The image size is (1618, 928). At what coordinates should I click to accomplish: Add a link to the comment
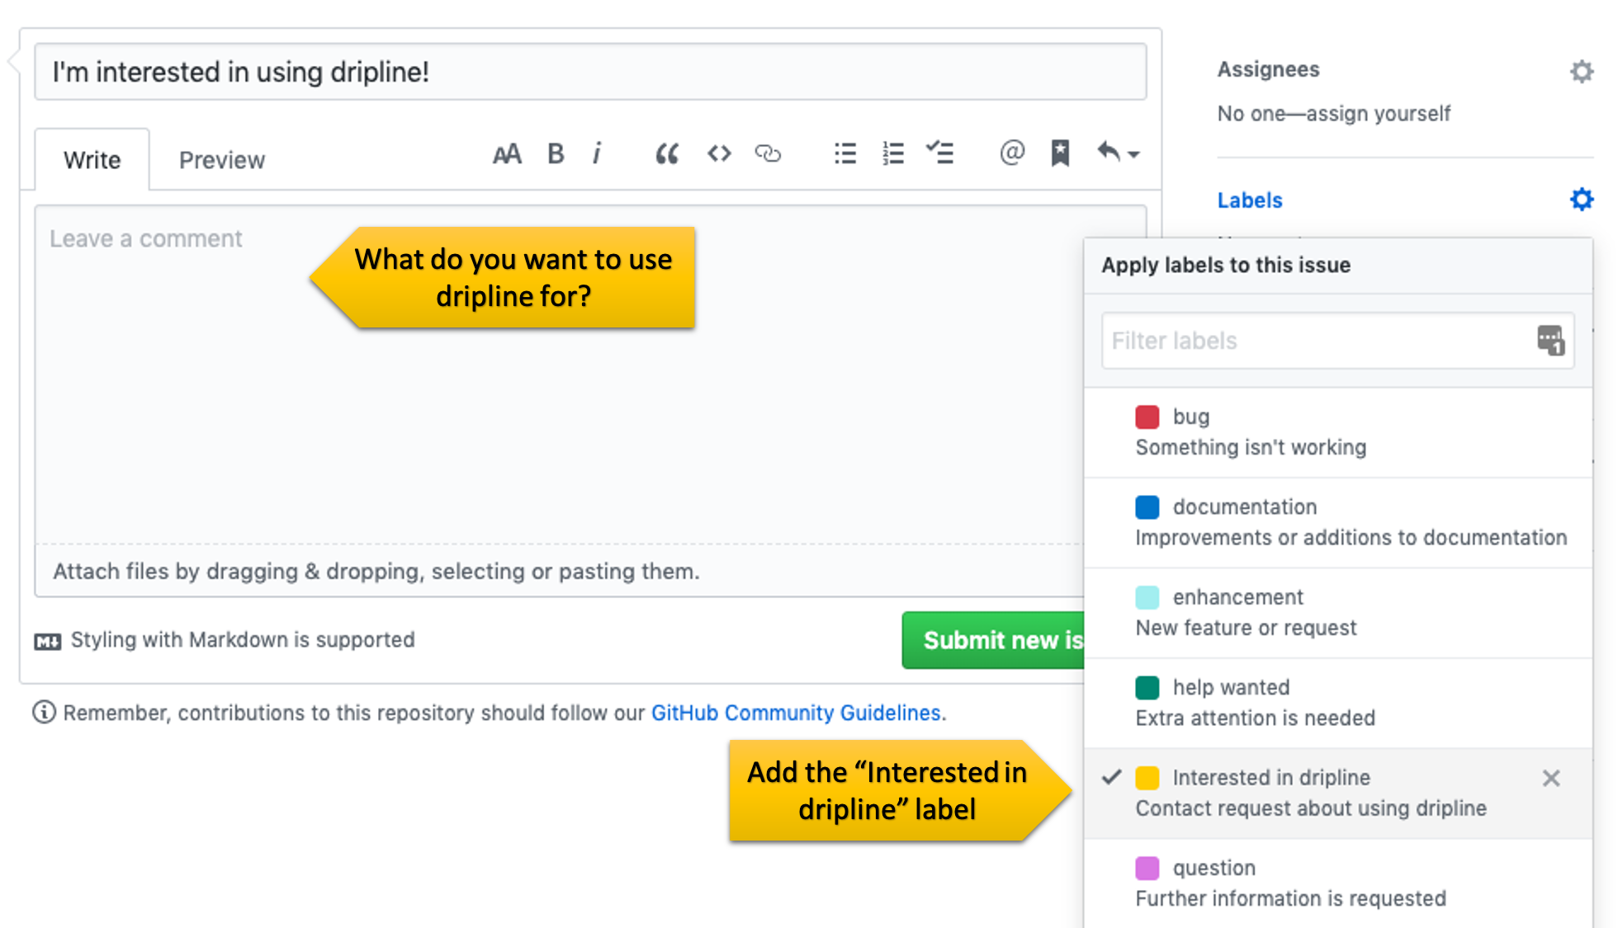[x=768, y=154]
